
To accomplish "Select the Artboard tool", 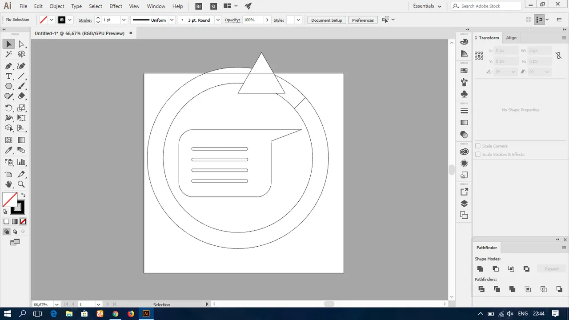I will coord(8,174).
